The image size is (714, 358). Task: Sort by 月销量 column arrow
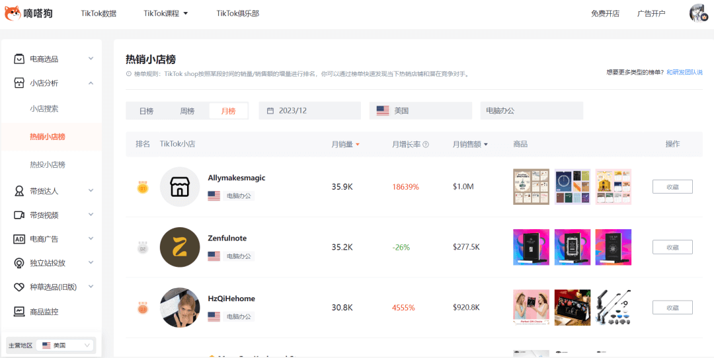pos(358,145)
